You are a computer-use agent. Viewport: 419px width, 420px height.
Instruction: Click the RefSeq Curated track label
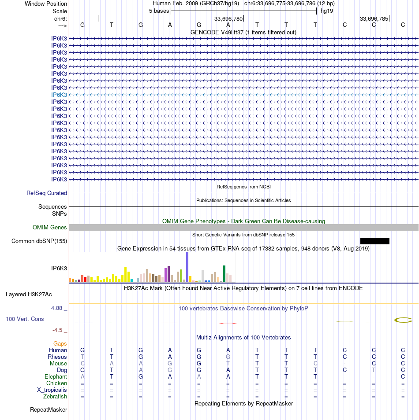click(x=47, y=193)
